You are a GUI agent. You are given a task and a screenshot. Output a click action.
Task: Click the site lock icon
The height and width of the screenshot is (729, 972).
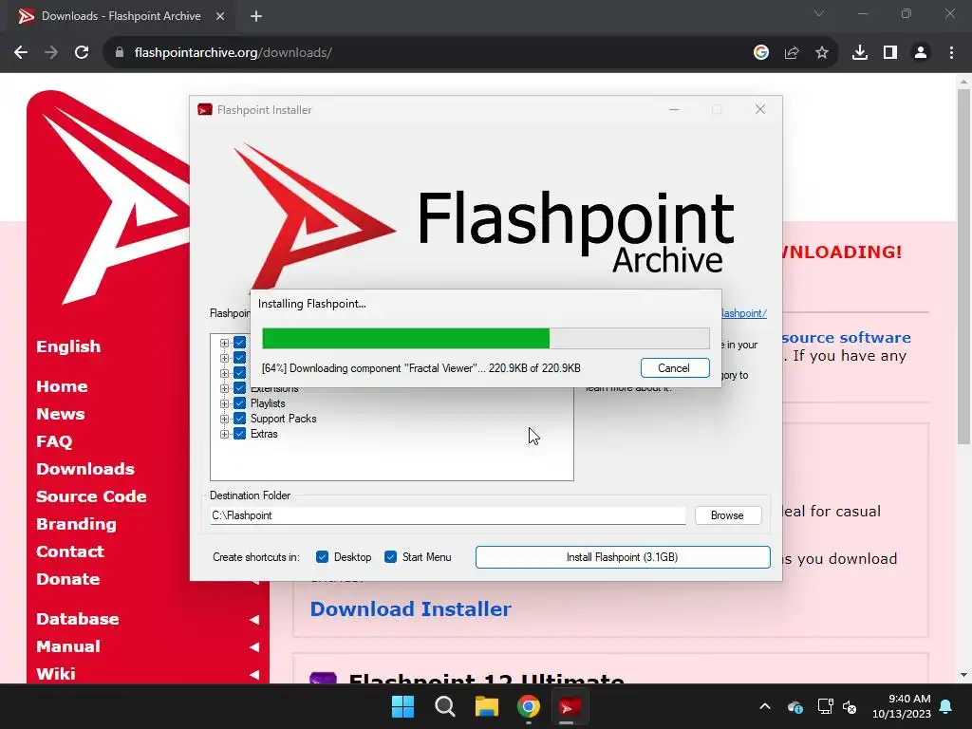click(120, 53)
